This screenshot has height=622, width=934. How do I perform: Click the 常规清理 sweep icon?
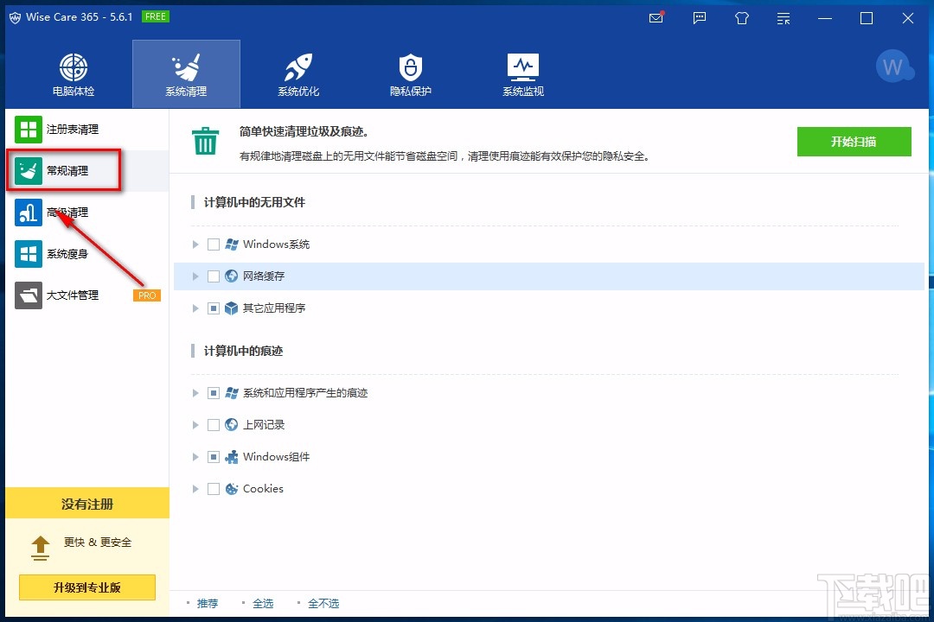click(x=28, y=171)
